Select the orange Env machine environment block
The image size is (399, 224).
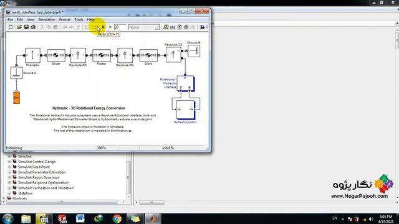click(x=17, y=98)
